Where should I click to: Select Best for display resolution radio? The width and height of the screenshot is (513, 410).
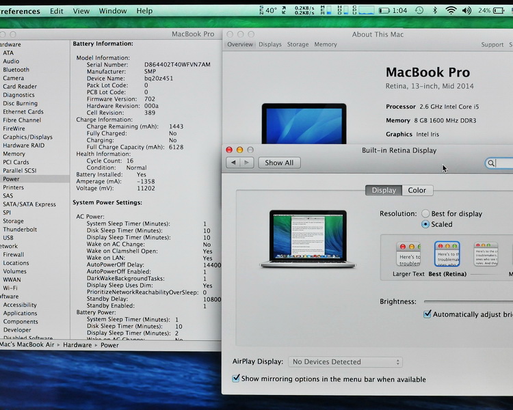[x=425, y=213]
